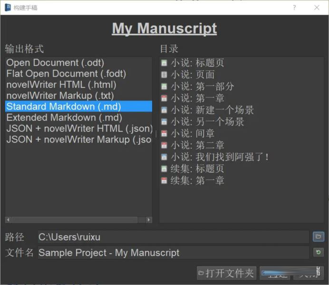
Task: Select JSON + novelWriter Markup format
Action: pos(78,140)
